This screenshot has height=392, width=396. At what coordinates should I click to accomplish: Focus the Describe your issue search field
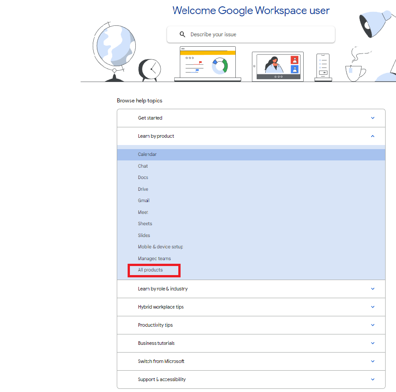[x=251, y=34]
